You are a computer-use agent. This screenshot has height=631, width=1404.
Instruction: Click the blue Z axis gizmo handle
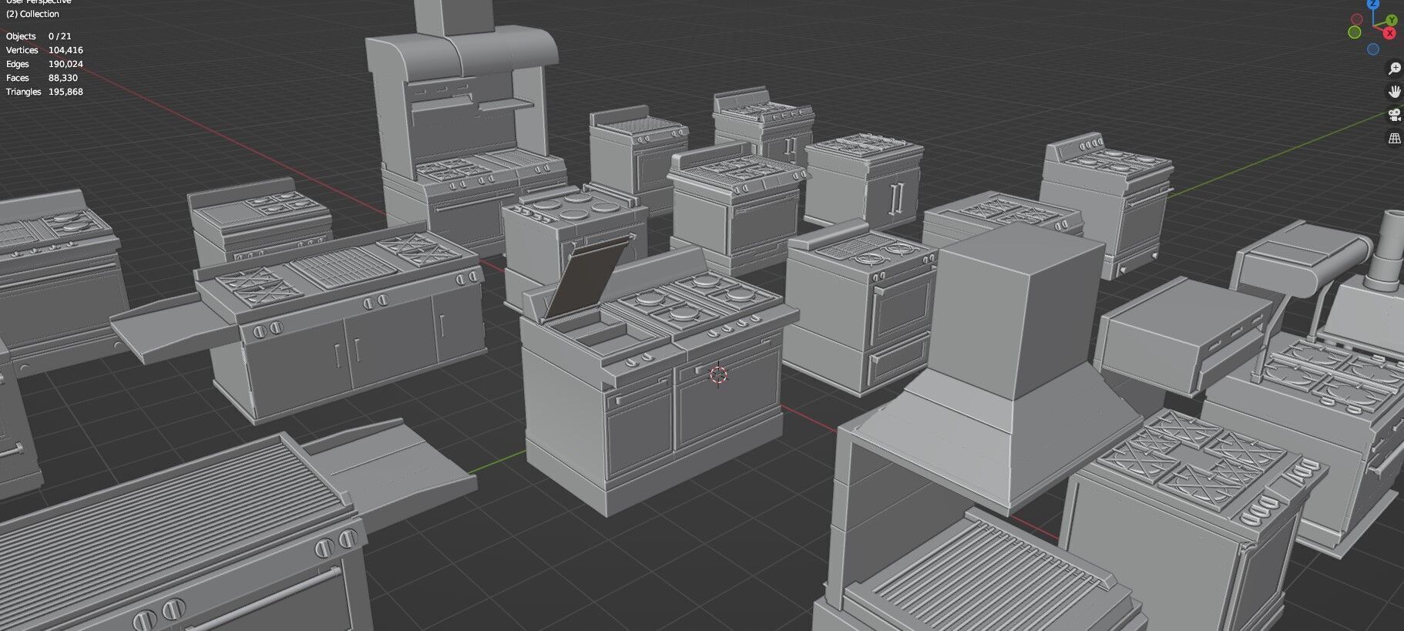(x=1372, y=3)
